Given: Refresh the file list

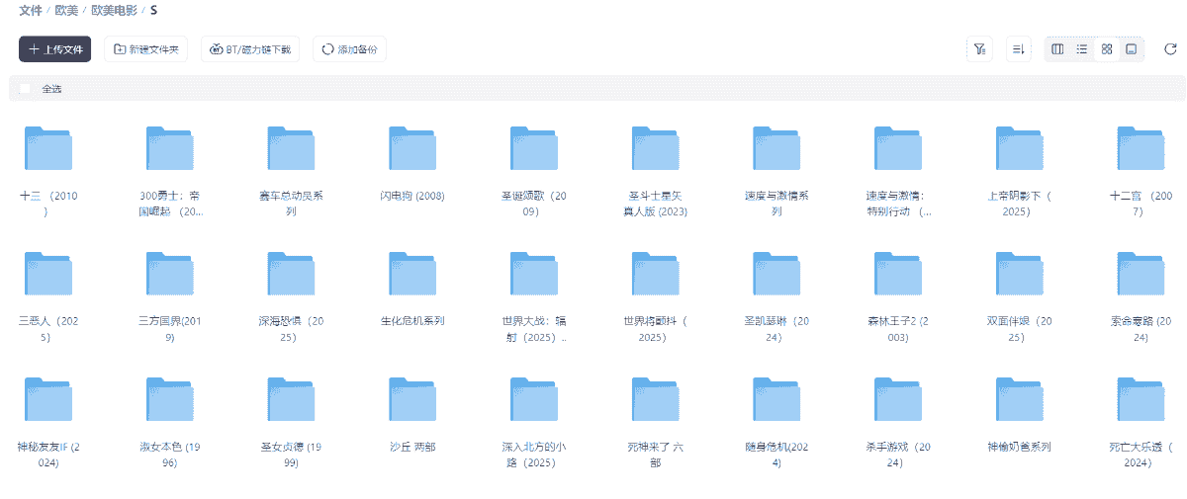Looking at the screenshot, I should pos(1170,49).
